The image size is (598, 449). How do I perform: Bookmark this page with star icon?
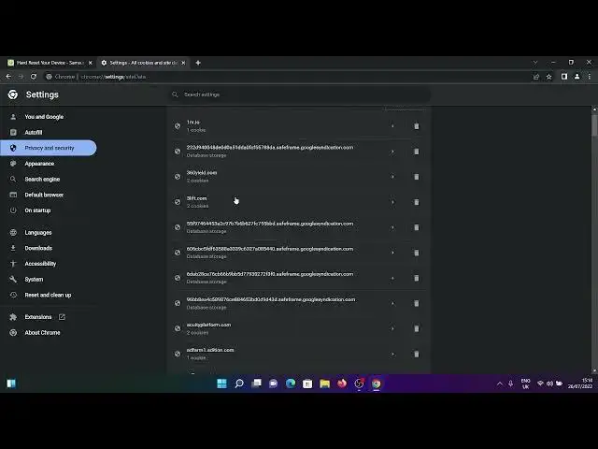tap(548, 77)
